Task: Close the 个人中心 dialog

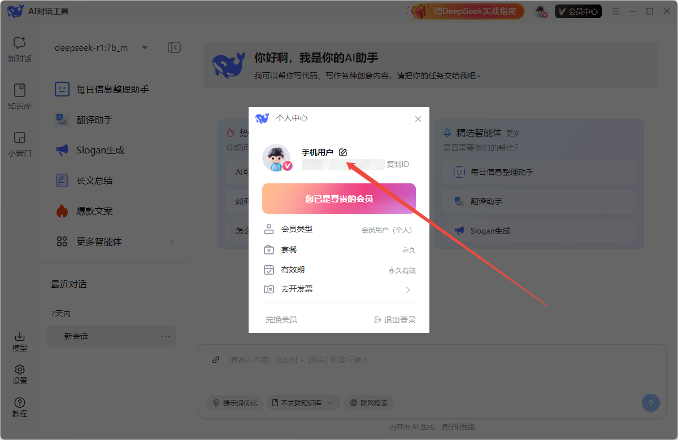Action: pos(418,119)
